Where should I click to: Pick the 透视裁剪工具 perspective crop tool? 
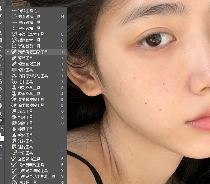tap(36, 46)
